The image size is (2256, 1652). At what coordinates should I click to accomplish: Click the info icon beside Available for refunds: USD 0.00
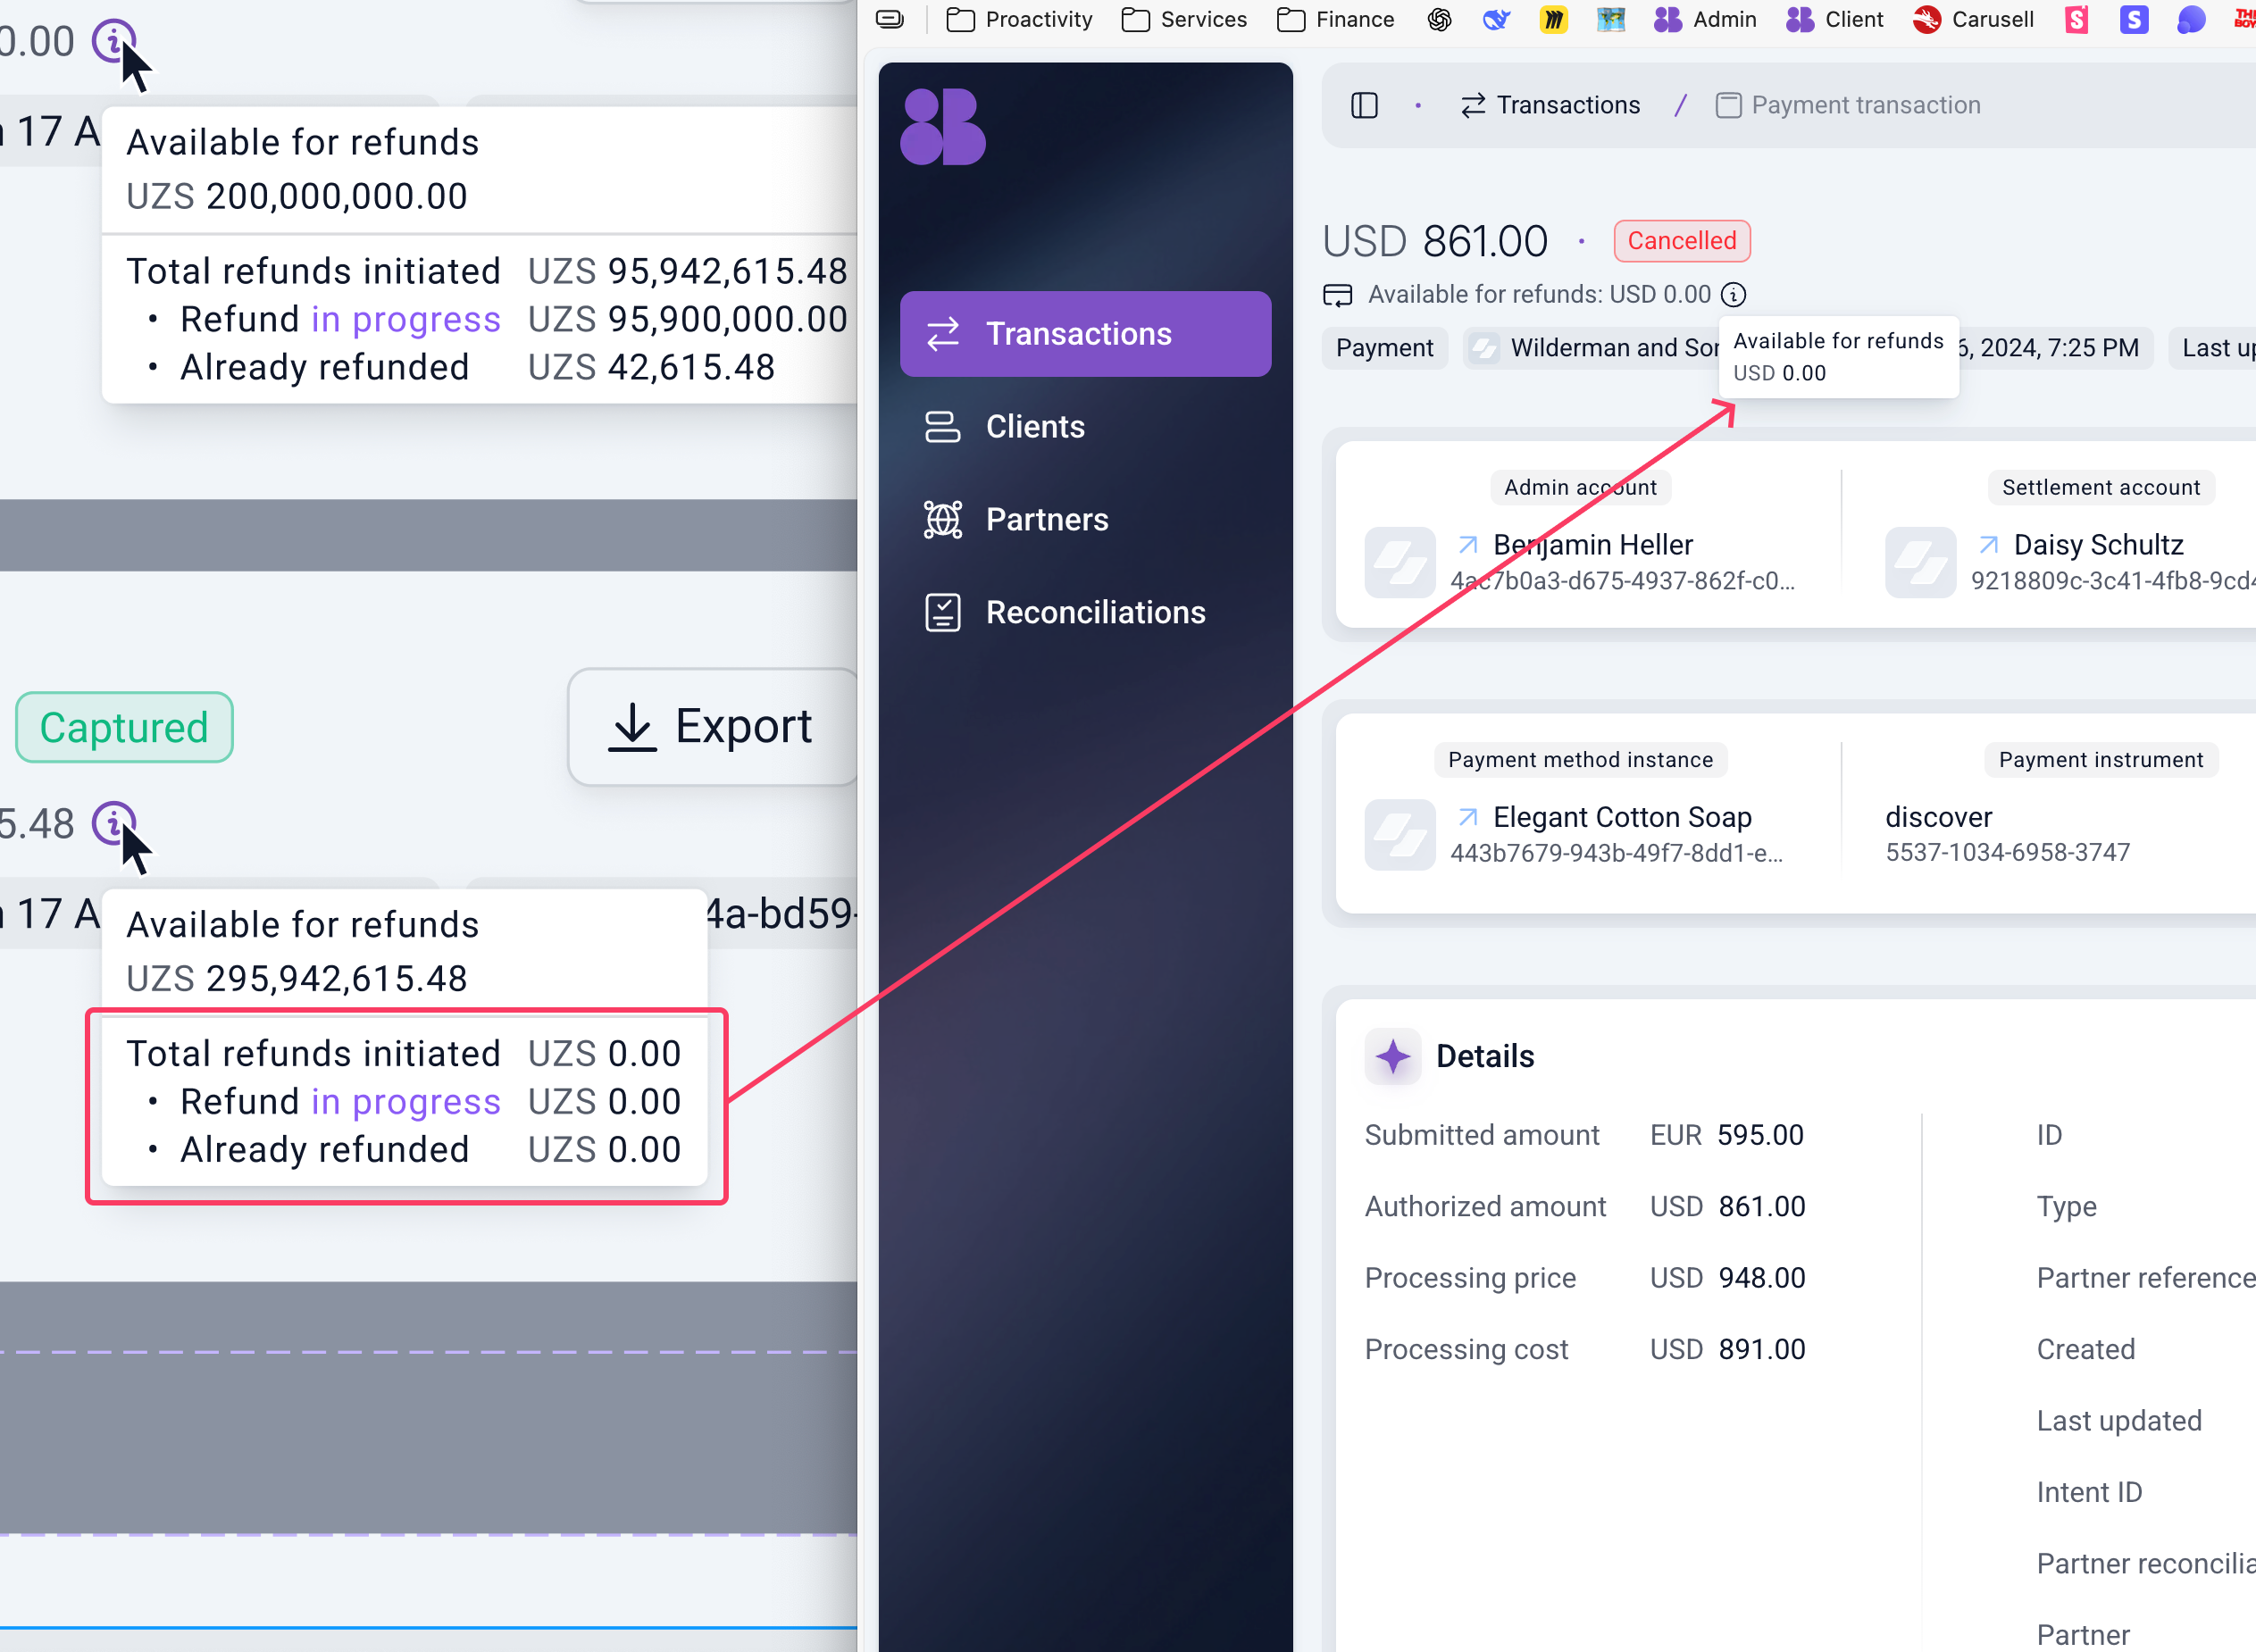[1733, 294]
